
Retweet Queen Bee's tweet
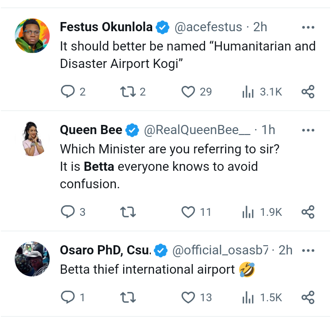pyautogui.click(x=128, y=212)
